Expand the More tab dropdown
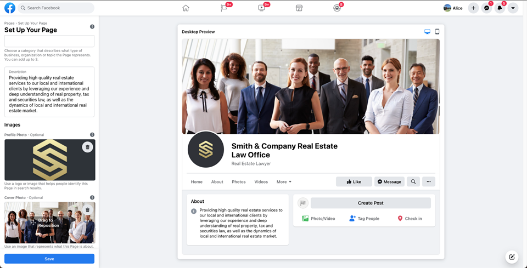 (284, 182)
